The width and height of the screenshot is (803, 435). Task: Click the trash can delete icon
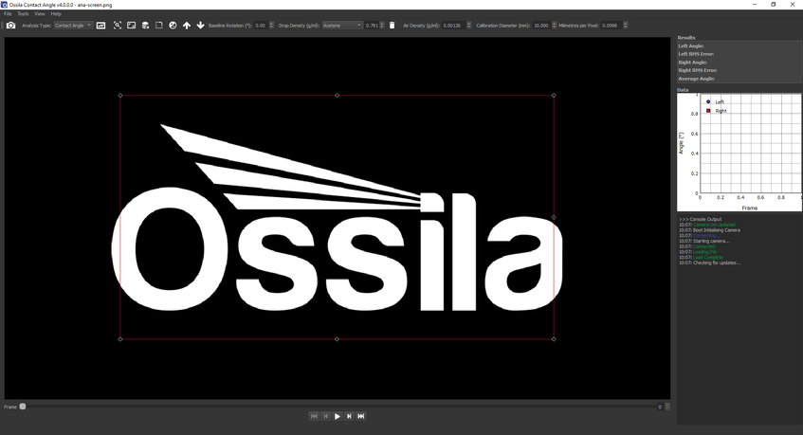point(392,25)
